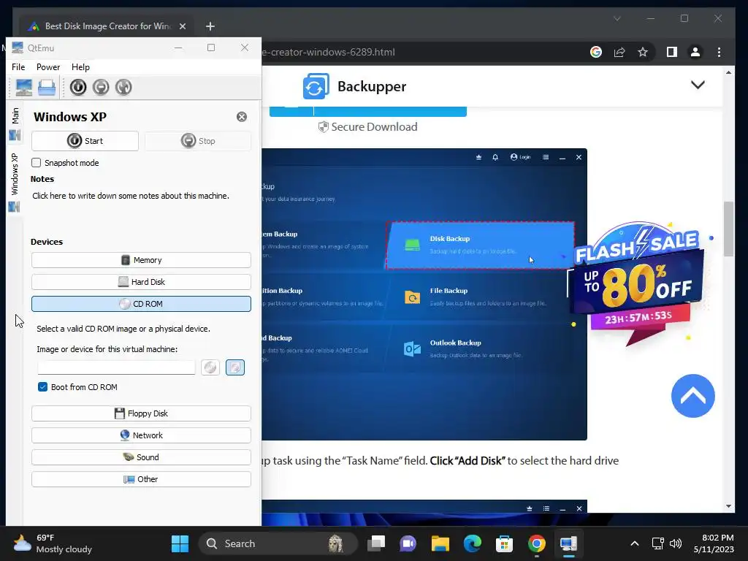Open the Power menu in QtEmu

point(48,67)
